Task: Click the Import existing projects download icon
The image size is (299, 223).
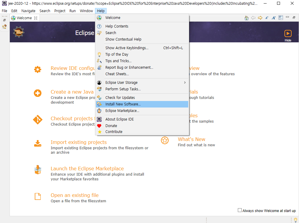Action: tap(38, 143)
